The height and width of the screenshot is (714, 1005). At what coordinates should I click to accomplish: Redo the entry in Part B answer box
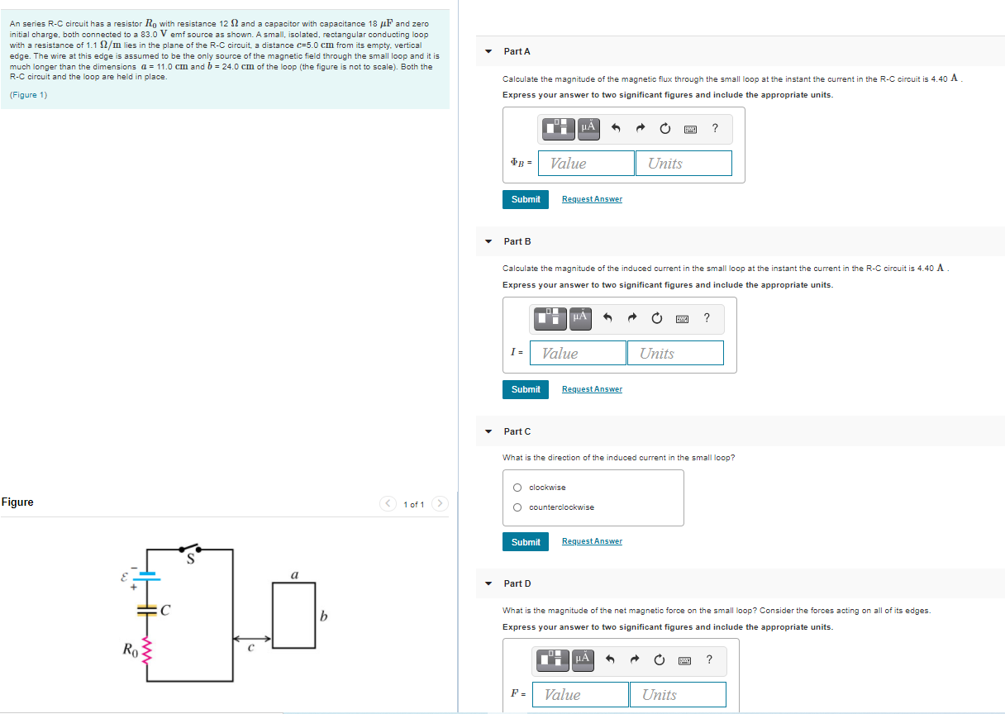pyautogui.click(x=632, y=319)
